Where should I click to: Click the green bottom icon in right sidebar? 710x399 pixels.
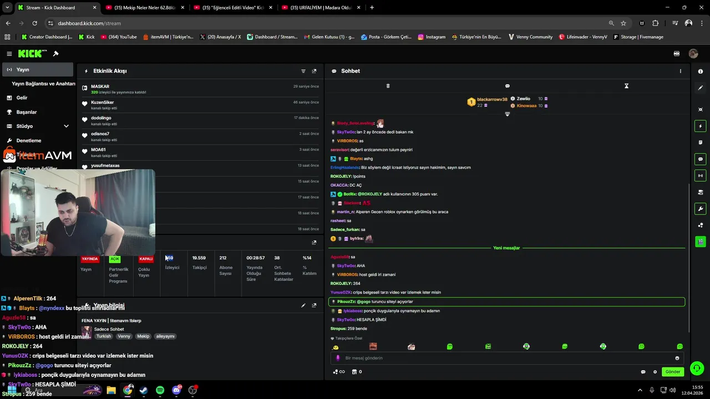click(701, 242)
